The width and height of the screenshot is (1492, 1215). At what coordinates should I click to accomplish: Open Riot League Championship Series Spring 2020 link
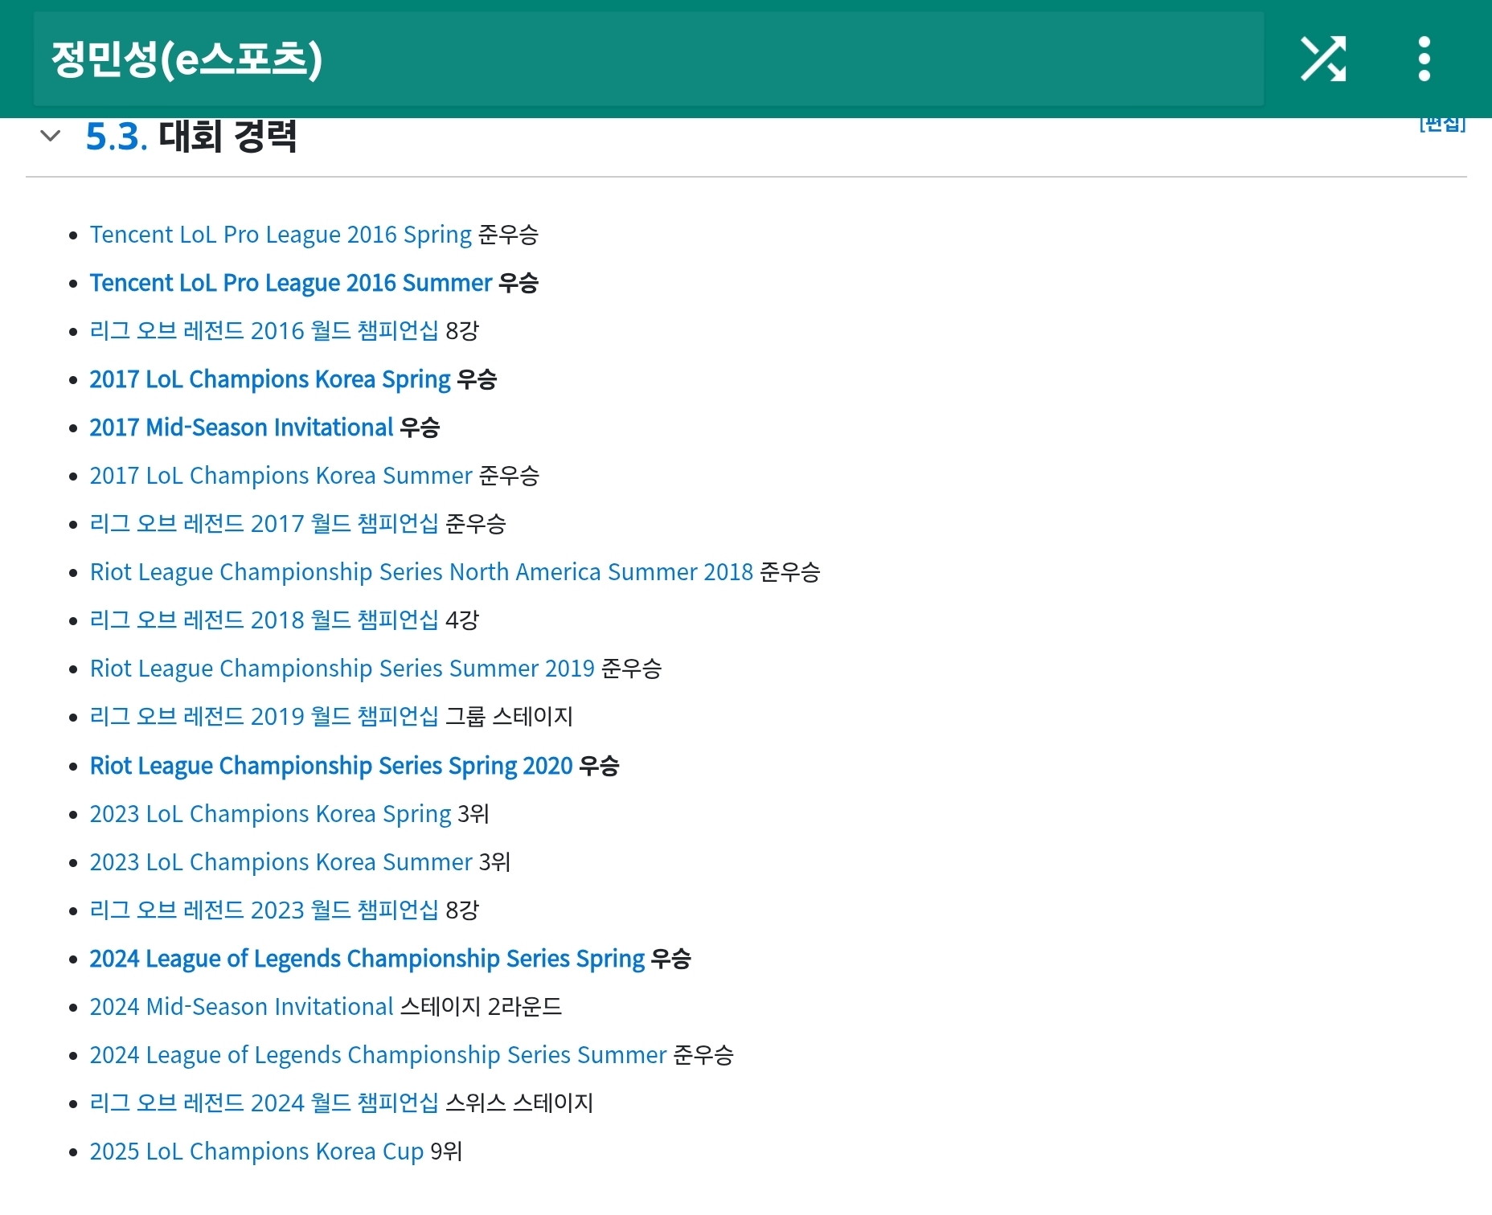tap(331, 766)
